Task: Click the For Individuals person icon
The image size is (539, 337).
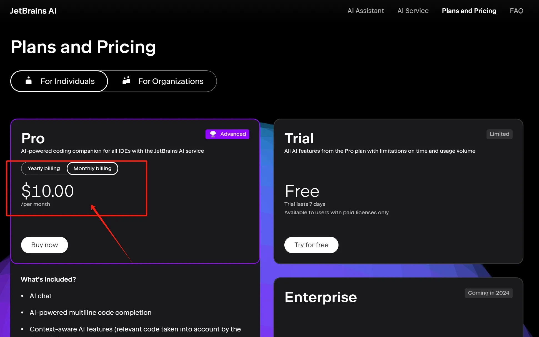Action: (29, 81)
